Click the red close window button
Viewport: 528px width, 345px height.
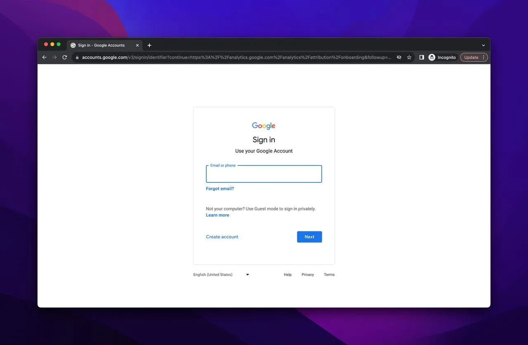click(x=46, y=44)
